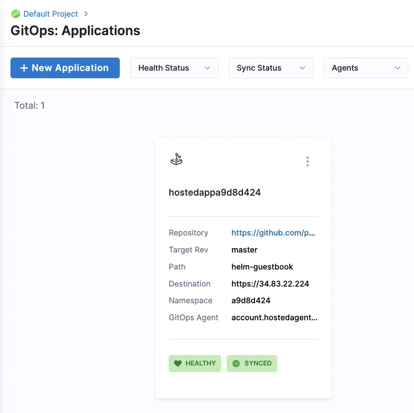The height and width of the screenshot is (413, 414).
Task: Click the Namespace value a9d8d424
Action: pos(251,301)
